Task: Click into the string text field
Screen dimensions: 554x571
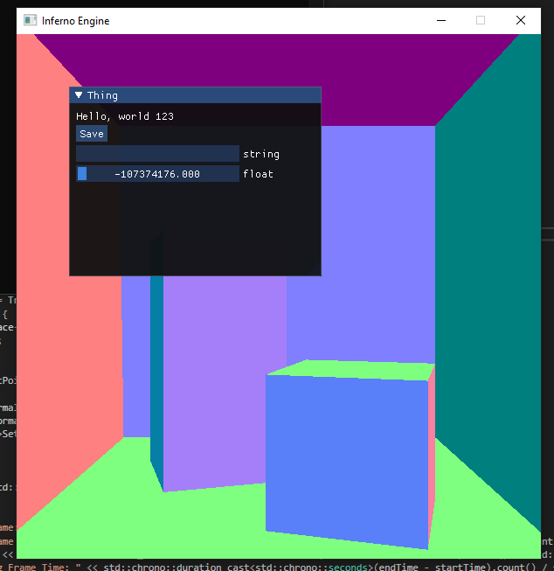Action: (x=157, y=154)
